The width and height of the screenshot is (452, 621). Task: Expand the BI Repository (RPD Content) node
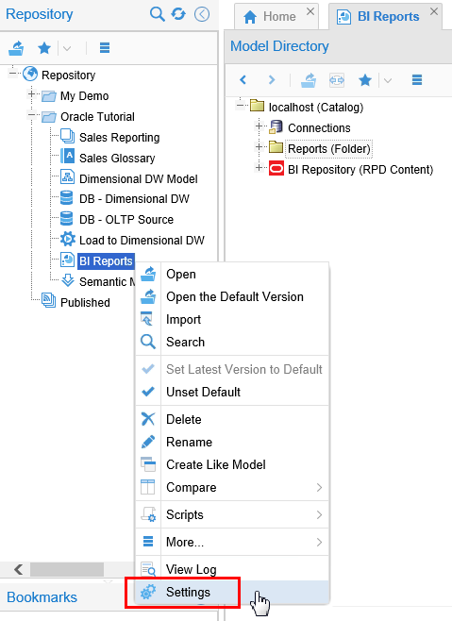(259, 168)
